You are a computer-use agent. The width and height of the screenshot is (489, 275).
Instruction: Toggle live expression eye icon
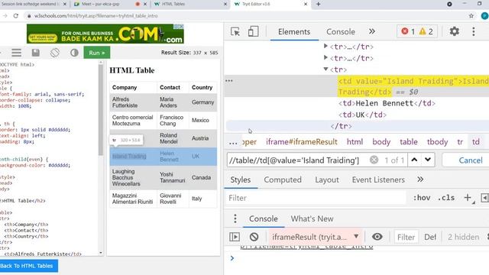point(377,237)
